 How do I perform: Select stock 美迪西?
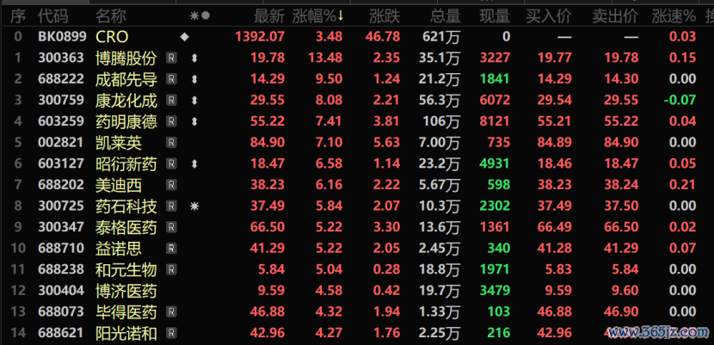point(119,185)
